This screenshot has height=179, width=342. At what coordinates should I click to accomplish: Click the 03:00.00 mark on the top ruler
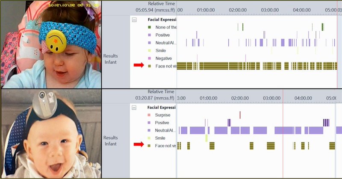(x=270, y=10)
